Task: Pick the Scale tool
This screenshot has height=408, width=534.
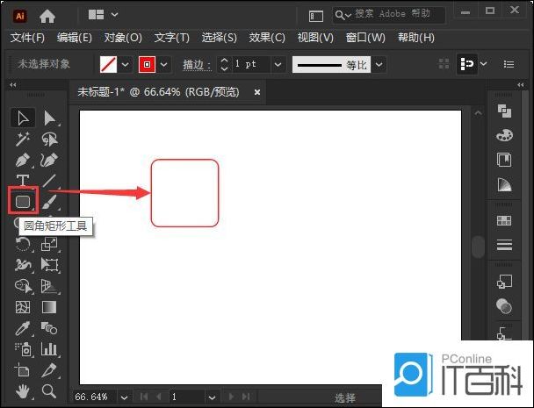Action: click(50, 244)
